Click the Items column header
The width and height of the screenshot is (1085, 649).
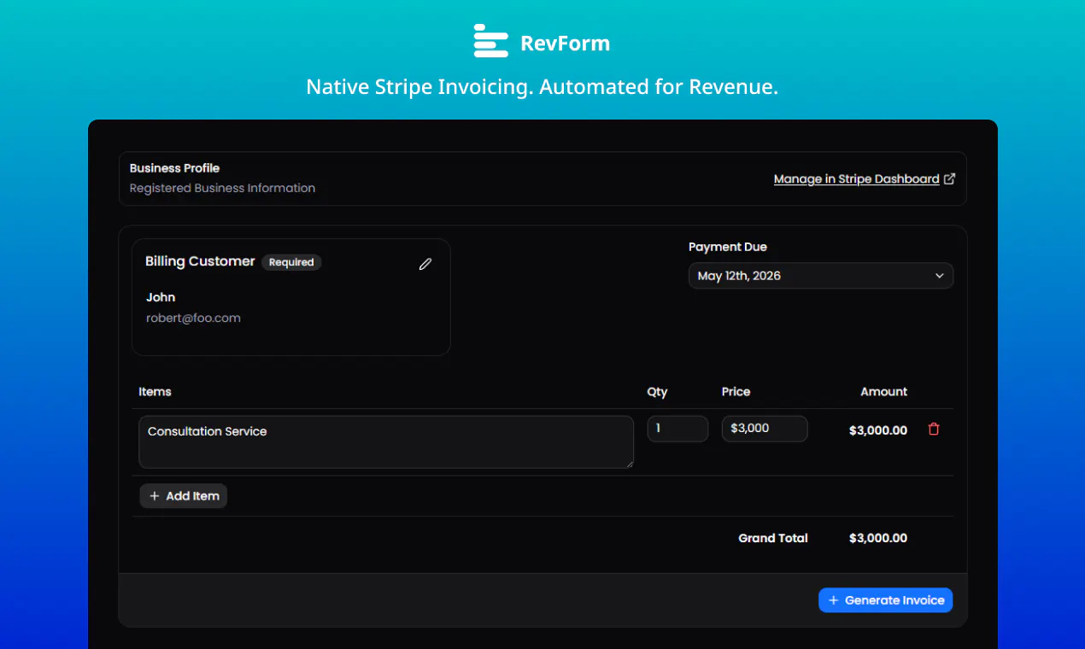(155, 392)
